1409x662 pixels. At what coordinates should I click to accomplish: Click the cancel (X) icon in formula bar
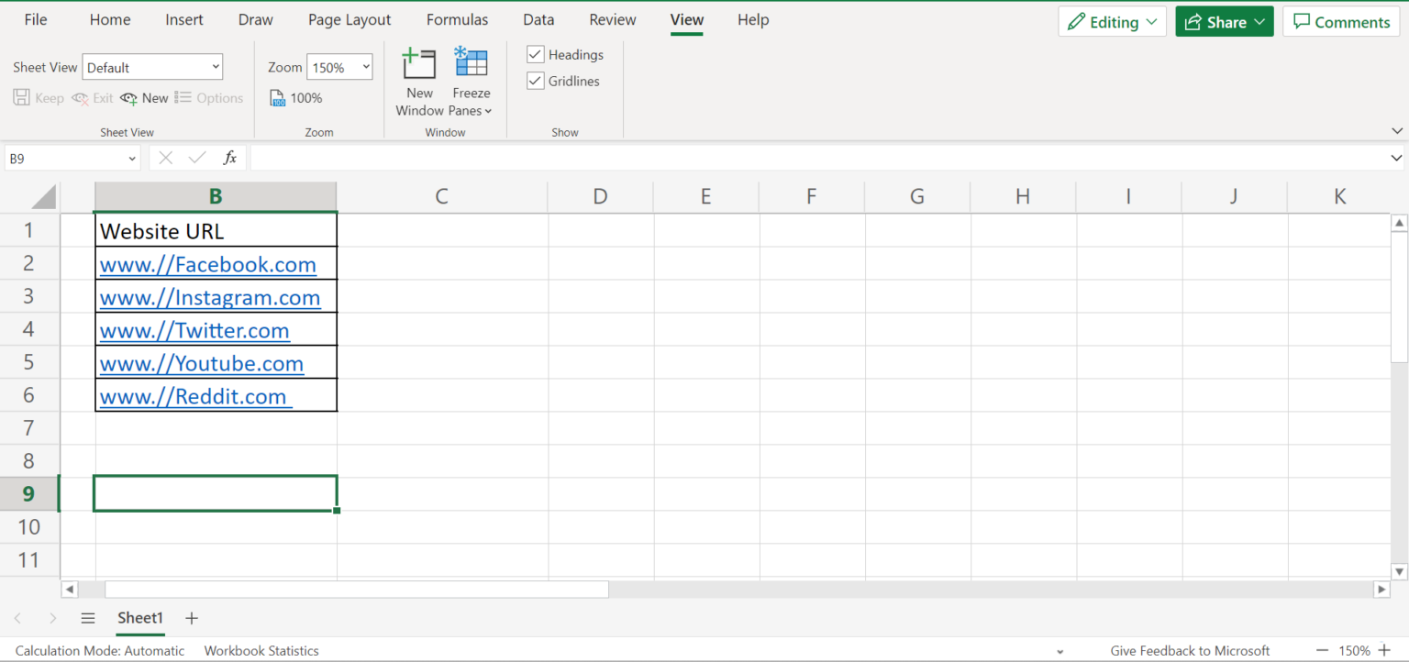click(x=165, y=158)
